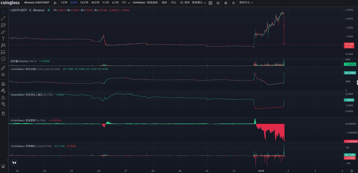This screenshot has width=358, height=173.
Task: Open the Fibonacci retracement tools
Action: point(3,25)
